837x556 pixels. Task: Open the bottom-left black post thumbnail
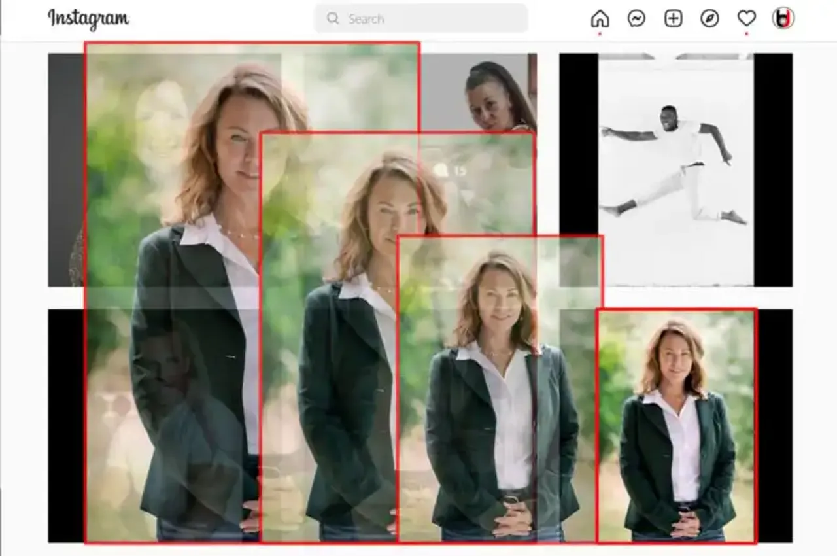tap(65, 425)
